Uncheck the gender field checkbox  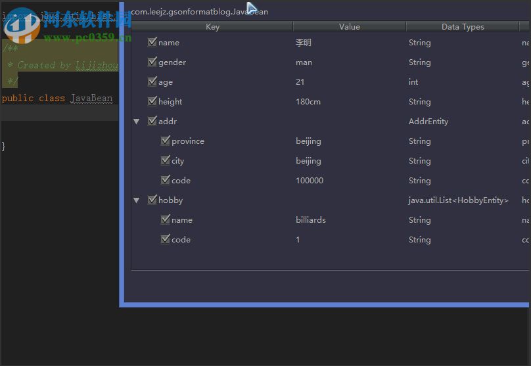coord(152,62)
